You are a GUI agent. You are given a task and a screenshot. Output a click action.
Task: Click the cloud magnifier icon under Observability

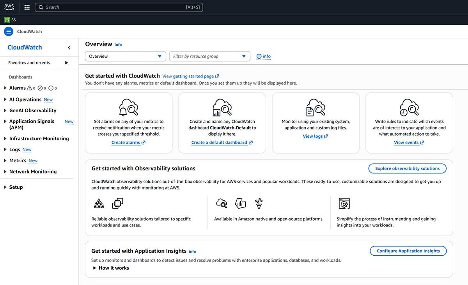click(x=222, y=203)
